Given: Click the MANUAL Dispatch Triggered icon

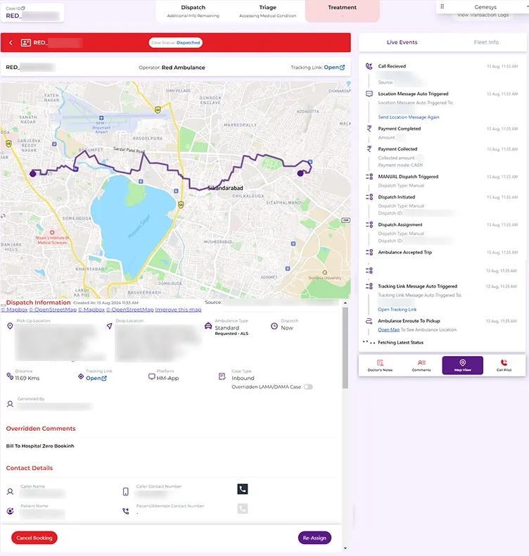Looking at the screenshot, I should point(369,177).
